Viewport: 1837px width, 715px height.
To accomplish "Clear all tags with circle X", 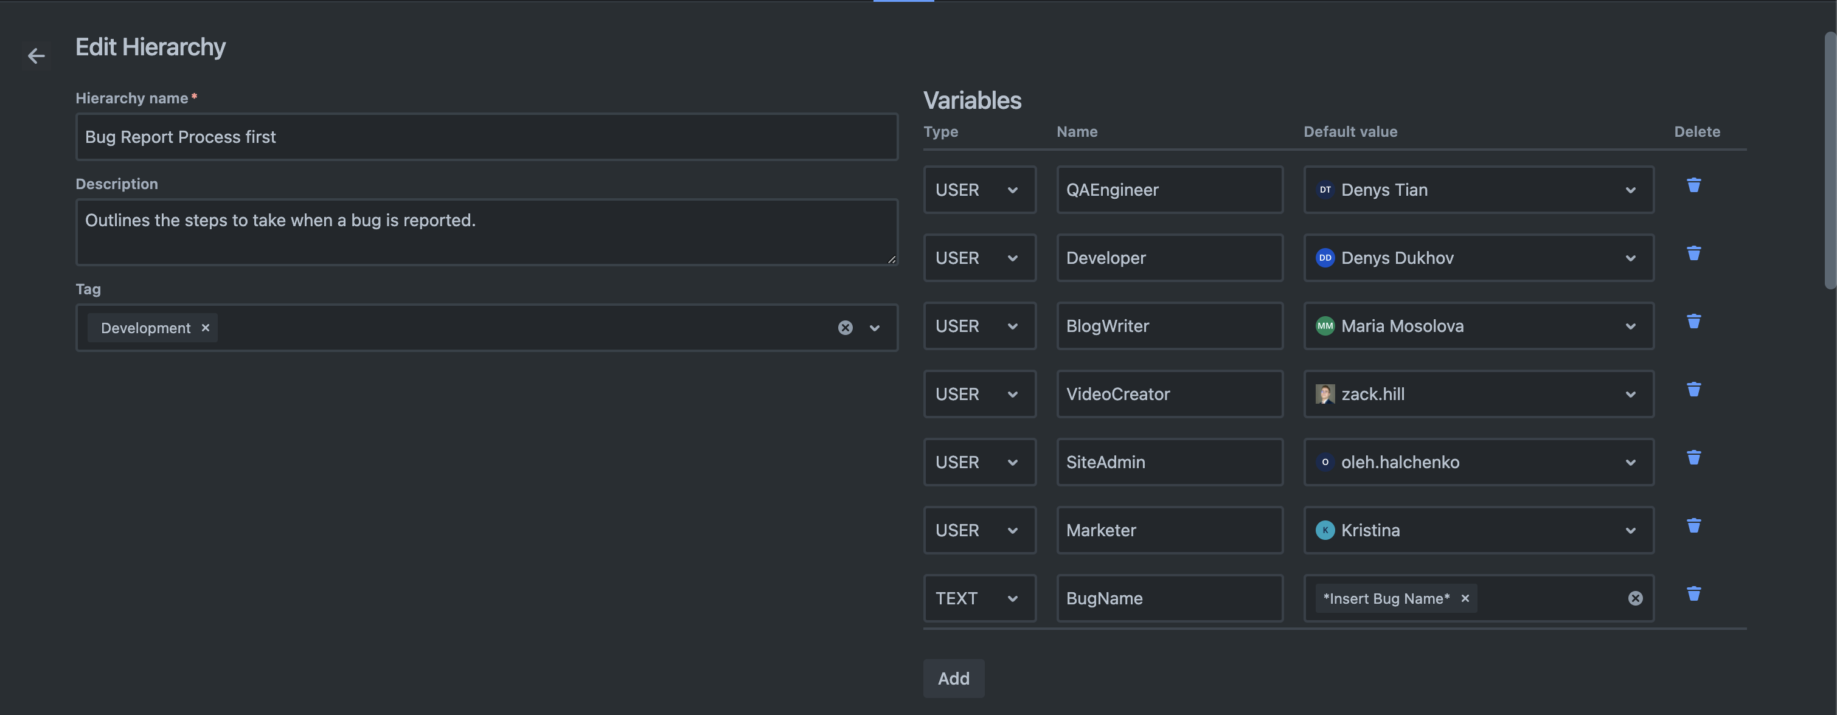I will click(845, 328).
